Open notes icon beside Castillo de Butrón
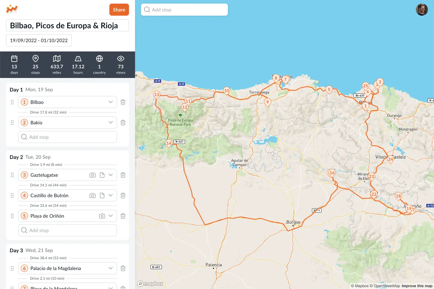Image resolution: width=434 pixels, height=289 pixels. [x=102, y=195]
